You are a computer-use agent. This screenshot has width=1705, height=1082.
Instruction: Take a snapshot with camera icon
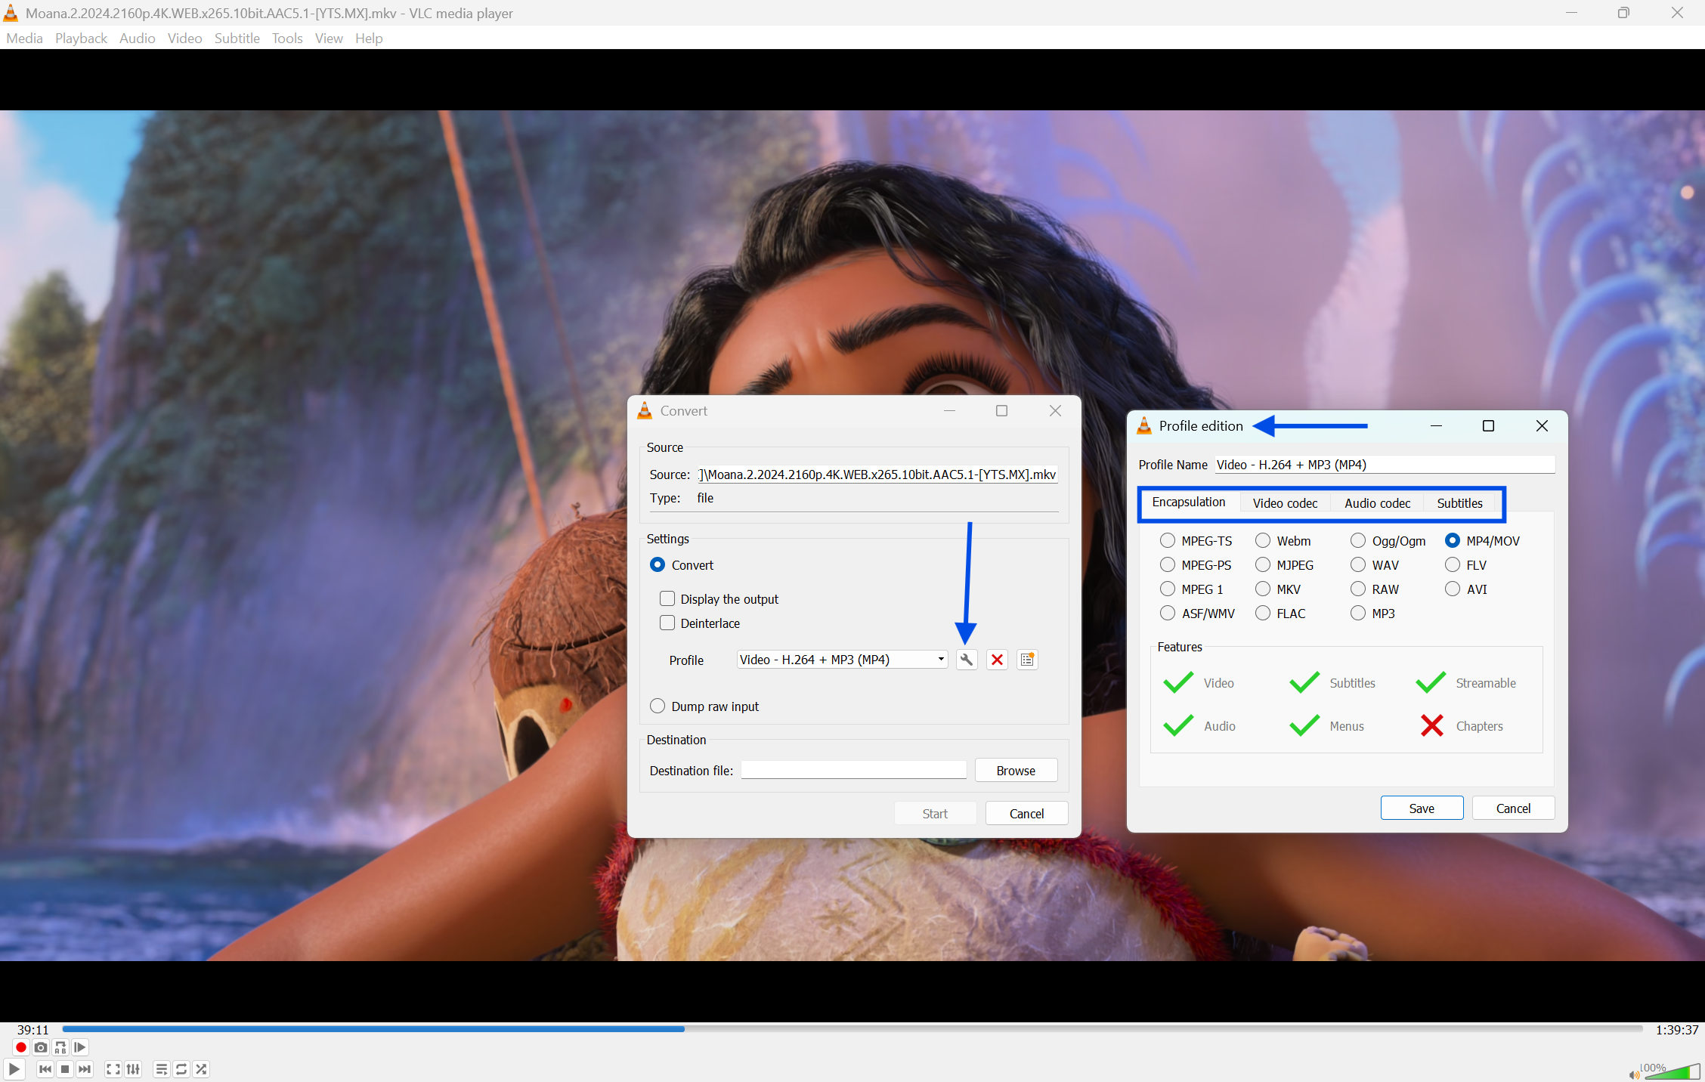[x=41, y=1047]
